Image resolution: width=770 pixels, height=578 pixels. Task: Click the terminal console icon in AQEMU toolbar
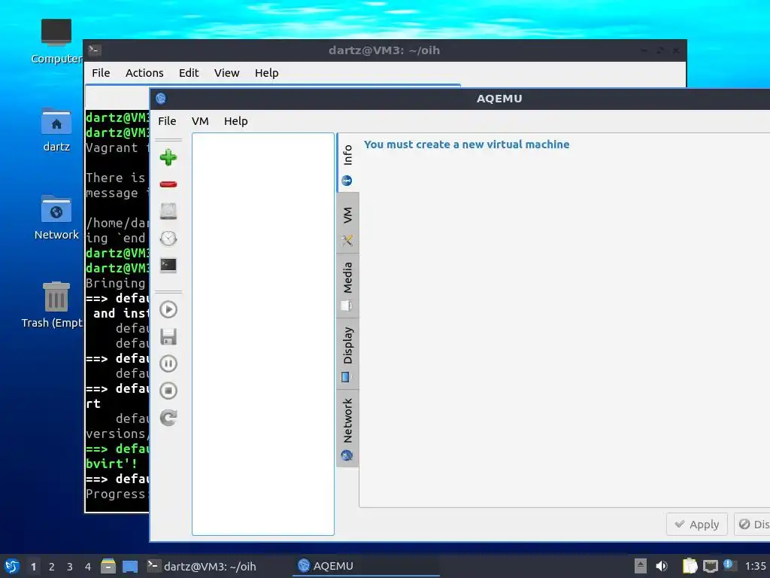coord(168,266)
